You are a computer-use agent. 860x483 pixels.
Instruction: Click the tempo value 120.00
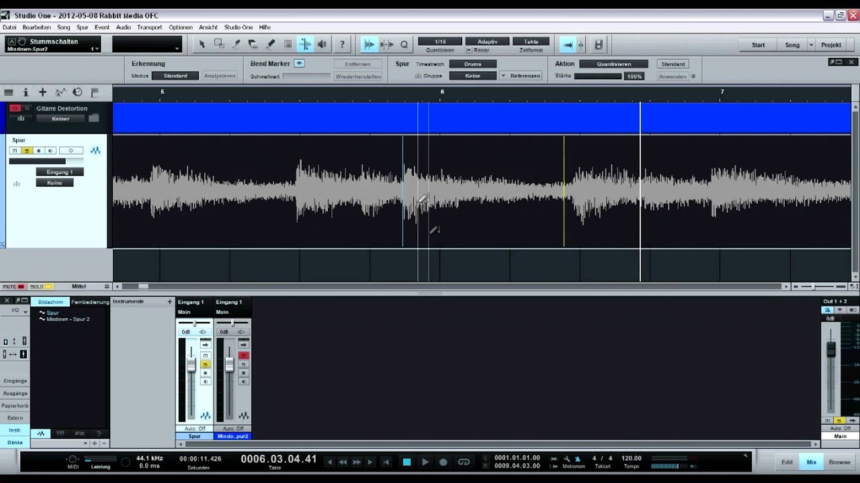click(631, 458)
